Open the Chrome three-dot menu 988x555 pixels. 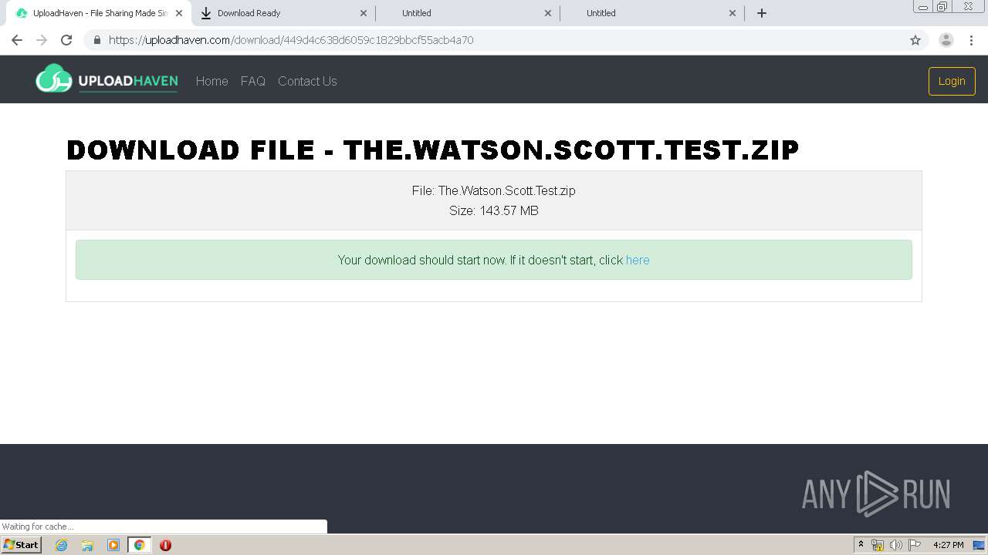click(971, 40)
